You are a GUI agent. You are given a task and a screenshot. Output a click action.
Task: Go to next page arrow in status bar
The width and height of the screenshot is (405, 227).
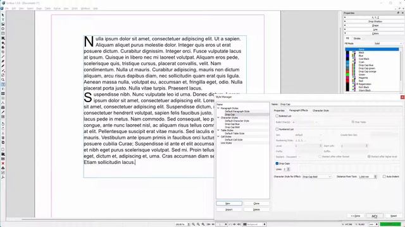[234, 224]
